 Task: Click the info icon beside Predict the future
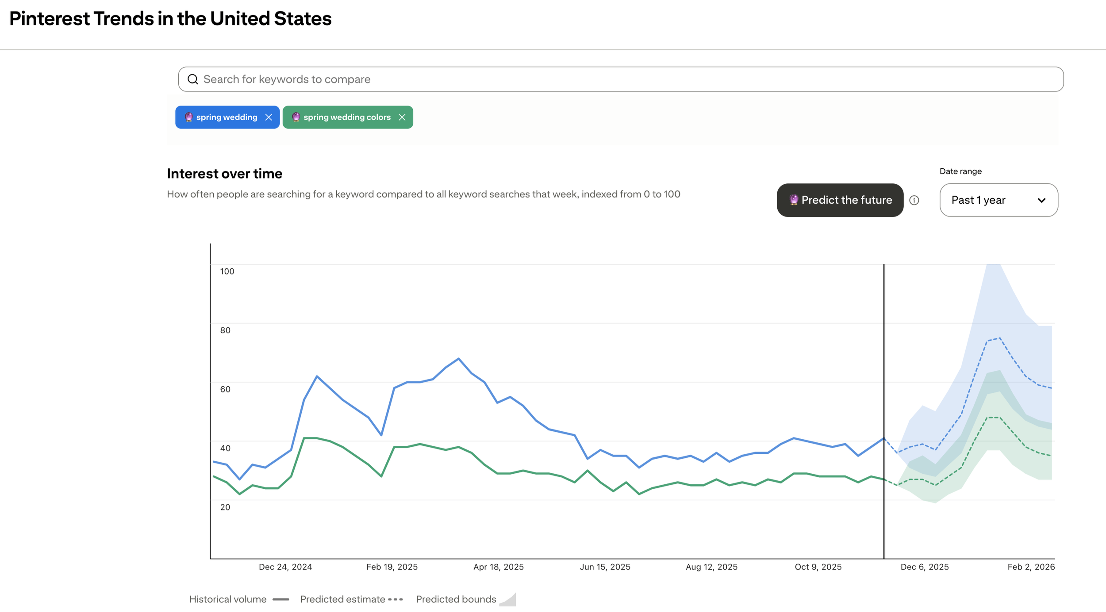point(914,200)
